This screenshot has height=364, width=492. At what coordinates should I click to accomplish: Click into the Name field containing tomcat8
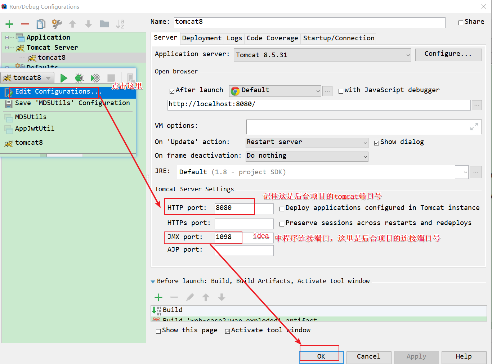310,22
